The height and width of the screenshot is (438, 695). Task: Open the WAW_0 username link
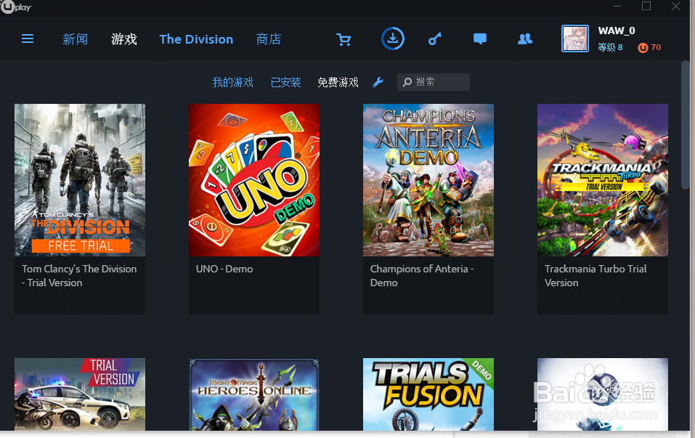point(617,31)
